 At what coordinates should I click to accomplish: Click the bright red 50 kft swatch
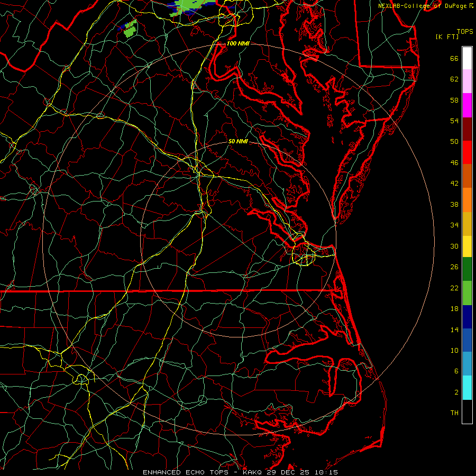(467, 152)
